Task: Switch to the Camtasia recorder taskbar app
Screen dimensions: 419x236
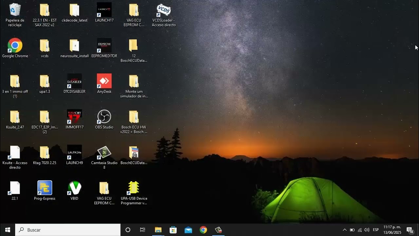Action: [218, 230]
